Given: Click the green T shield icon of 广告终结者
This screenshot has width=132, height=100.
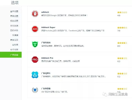Looking at the screenshot, I should (x=35, y=44).
